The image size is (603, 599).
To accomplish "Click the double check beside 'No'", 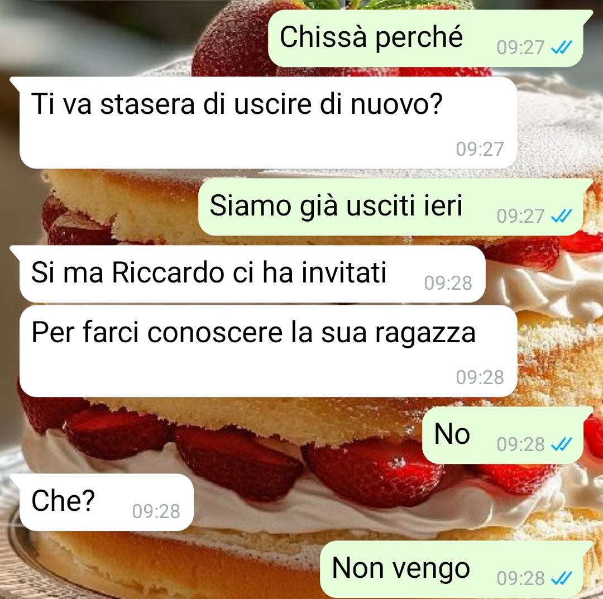I will pyautogui.click(x=562, y=444).
